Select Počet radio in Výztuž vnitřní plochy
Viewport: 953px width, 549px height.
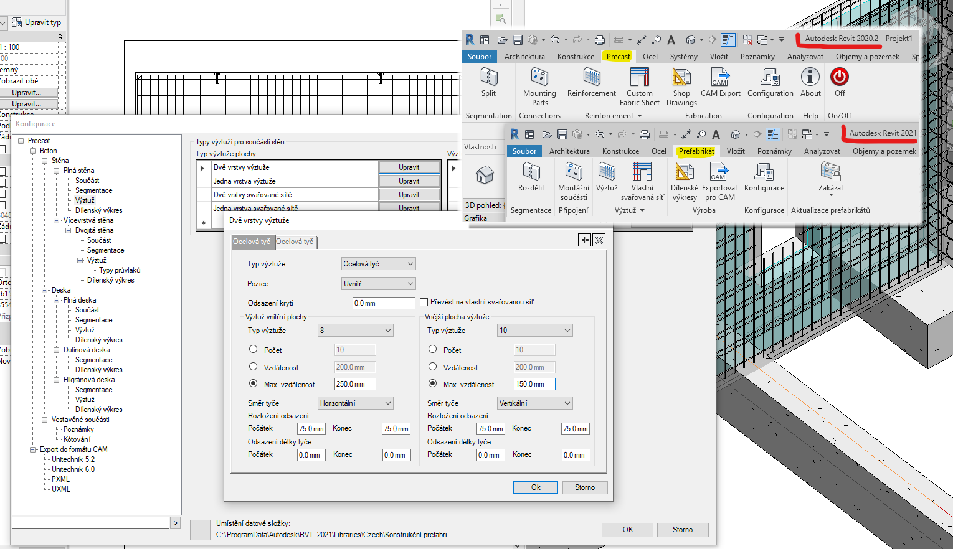[x=254, y=349]
